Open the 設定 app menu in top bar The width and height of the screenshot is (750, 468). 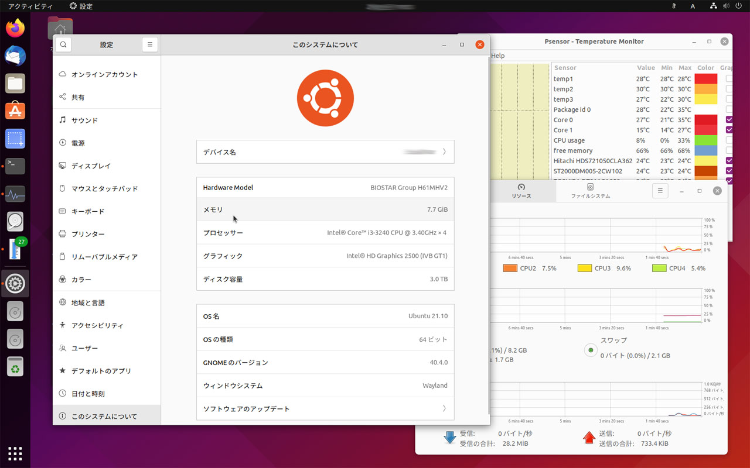[x=81, y=6]
